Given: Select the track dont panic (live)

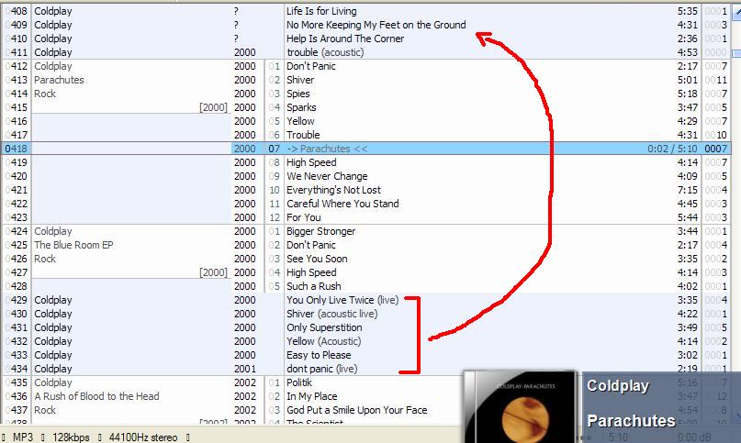Looking at the screenshot, I should (x=321, y=369).
